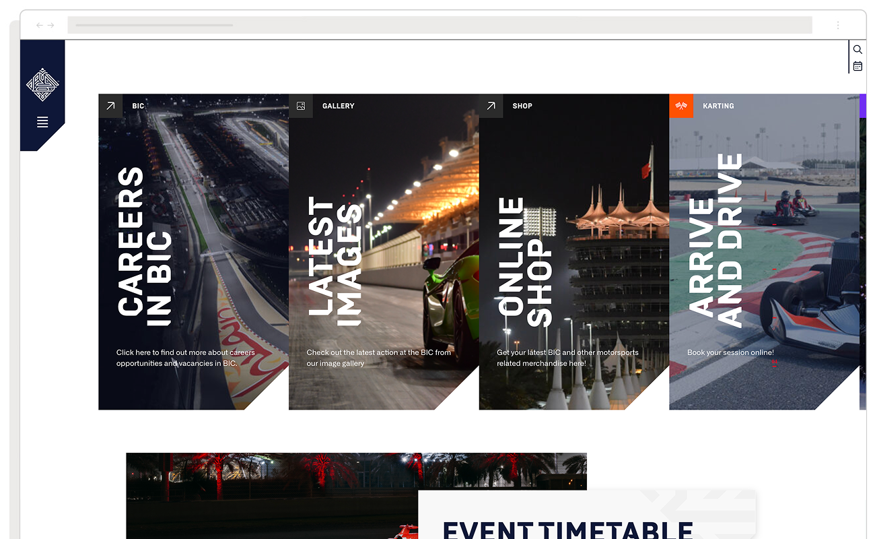Open the hamburger navigation menu

pyautogui.click(x=42, y=122)
